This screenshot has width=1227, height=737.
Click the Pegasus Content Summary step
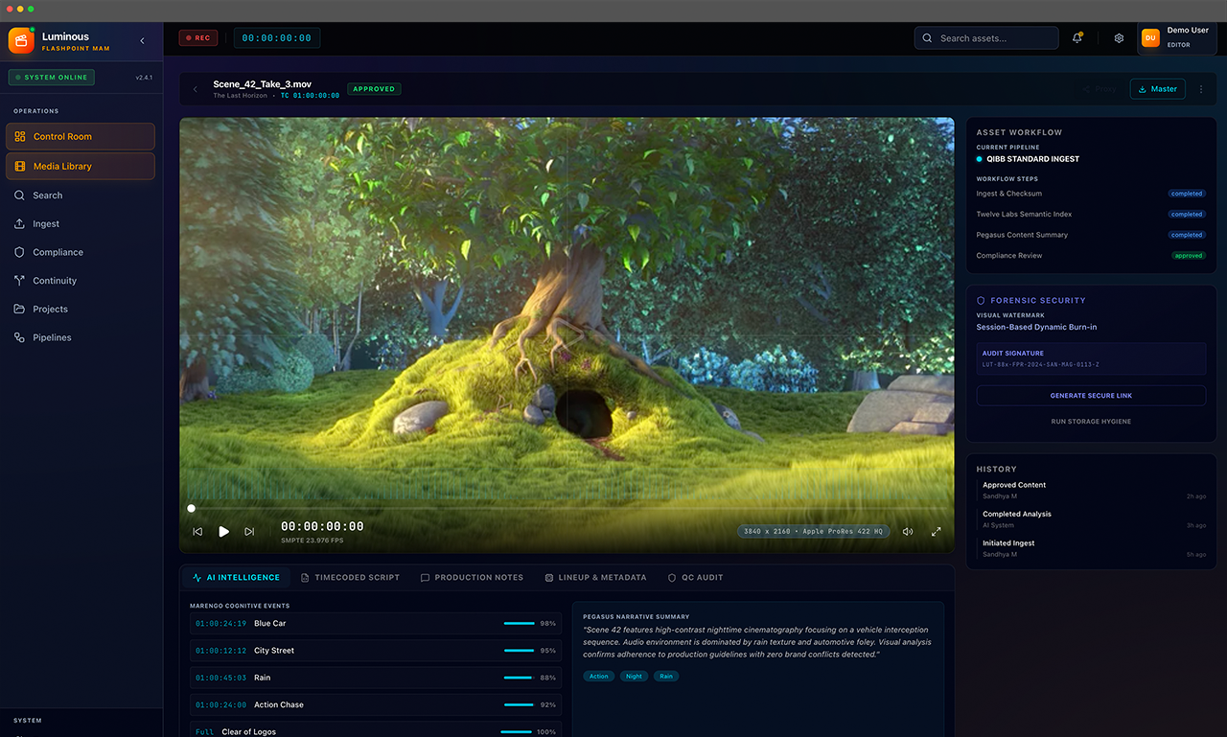(1091, 235)
